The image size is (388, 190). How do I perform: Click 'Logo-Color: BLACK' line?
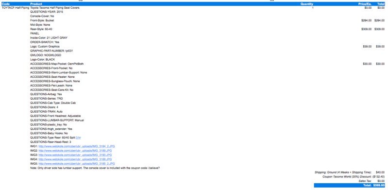click(x=42, y=59)
